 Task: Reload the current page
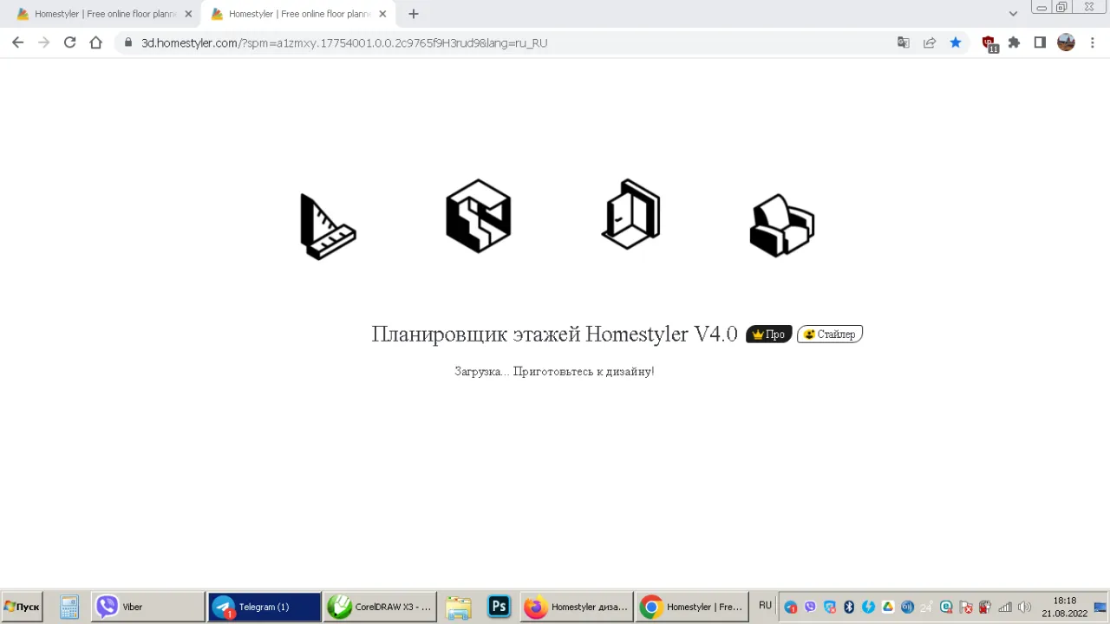click(70, 42)
